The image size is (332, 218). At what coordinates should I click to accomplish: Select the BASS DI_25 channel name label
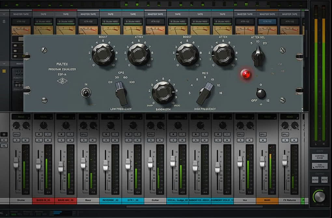[x=43, y=200]
